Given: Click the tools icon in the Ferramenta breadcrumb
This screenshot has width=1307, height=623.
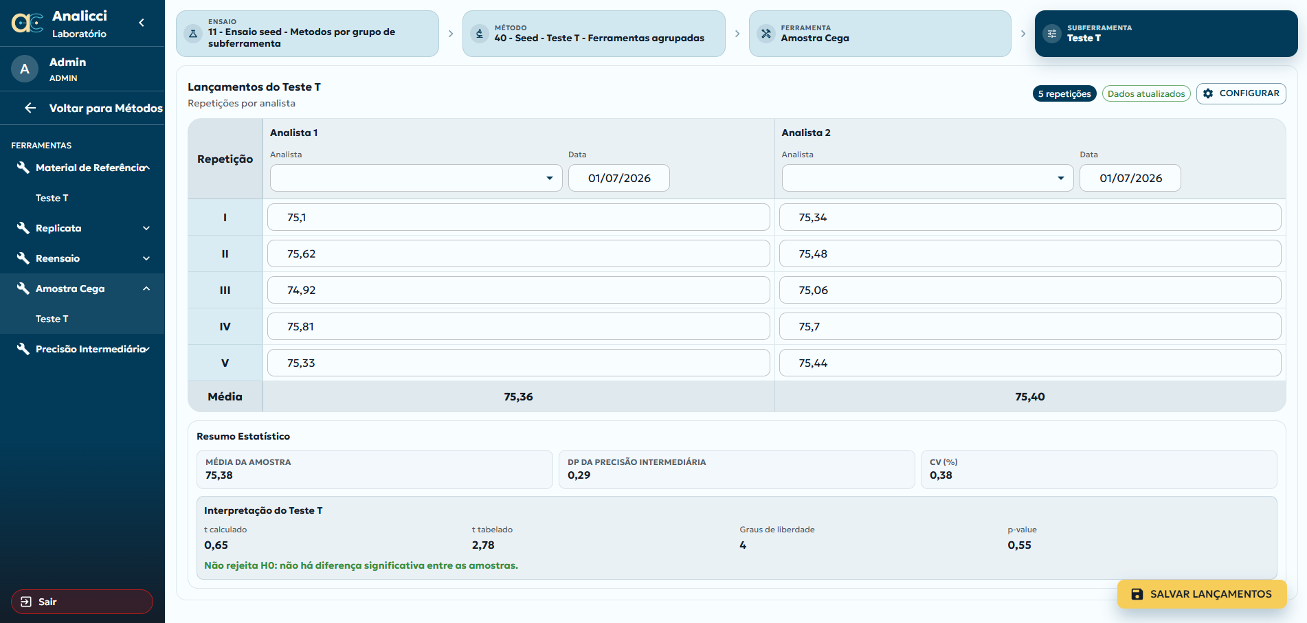Looking at the screenshot, I should 766,33.
